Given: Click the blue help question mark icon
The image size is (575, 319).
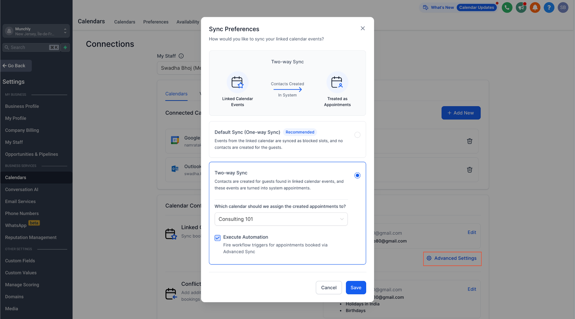Looking at the screenshot, I should pyautogui.click(x=549, y=8).
